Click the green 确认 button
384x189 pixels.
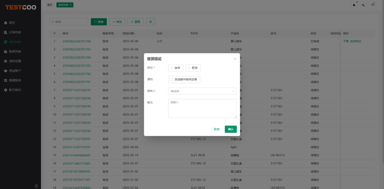click(x=230, y=129)
